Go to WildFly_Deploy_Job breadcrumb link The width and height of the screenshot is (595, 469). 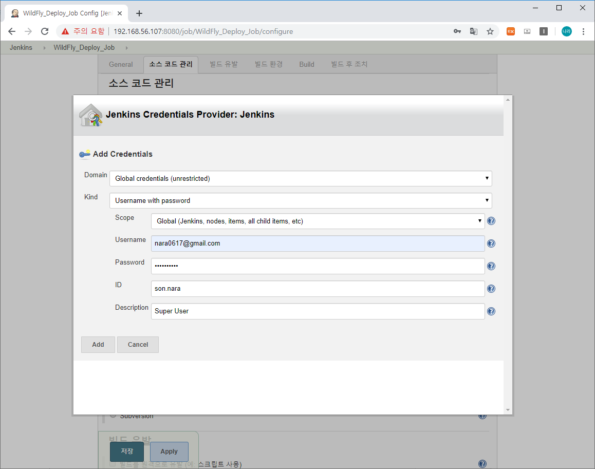click(84, 47)
